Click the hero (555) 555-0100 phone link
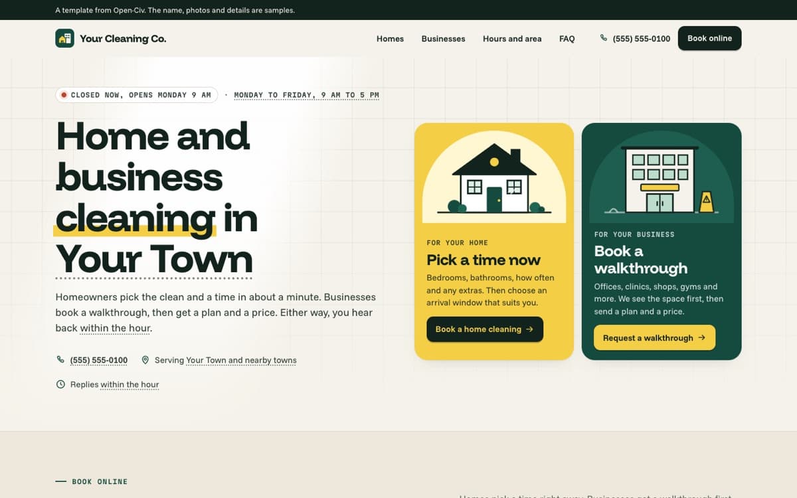The height and width of the screenshot is (498, 797). [99, 361]
